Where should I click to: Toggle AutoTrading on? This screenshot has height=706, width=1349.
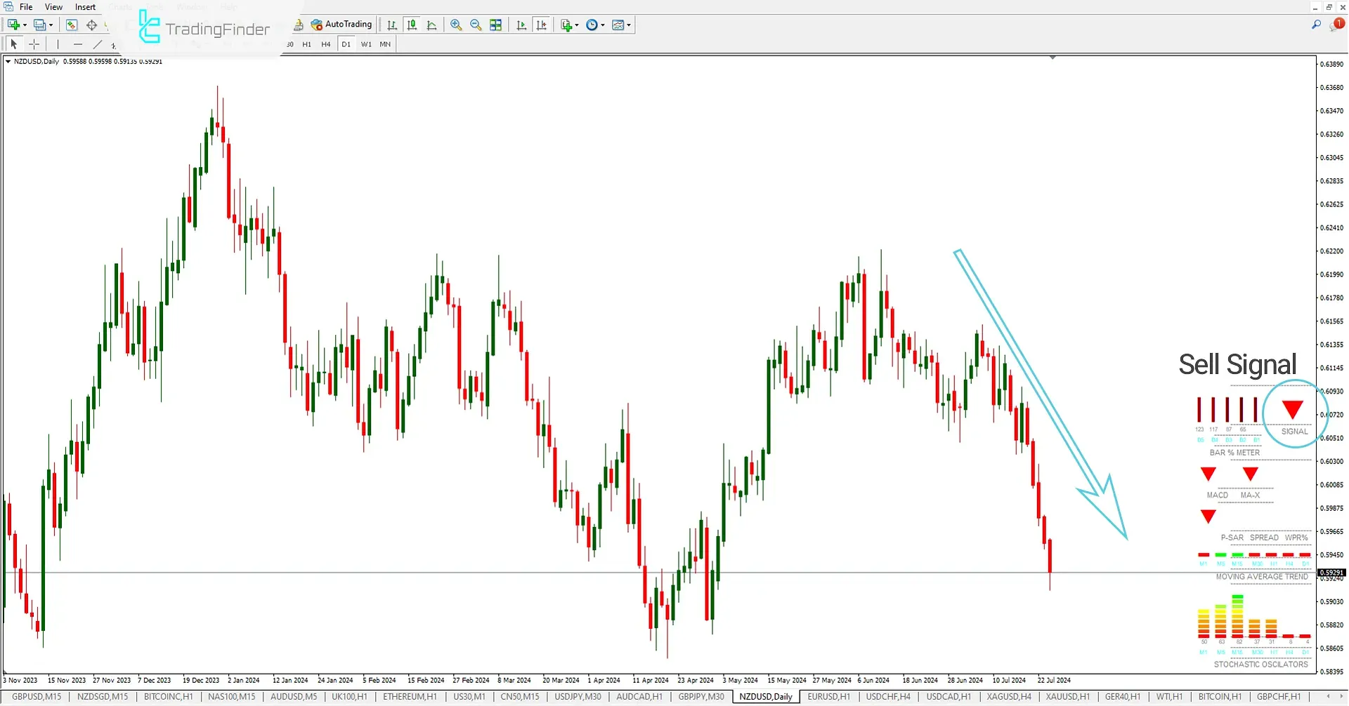pos(342,24)
